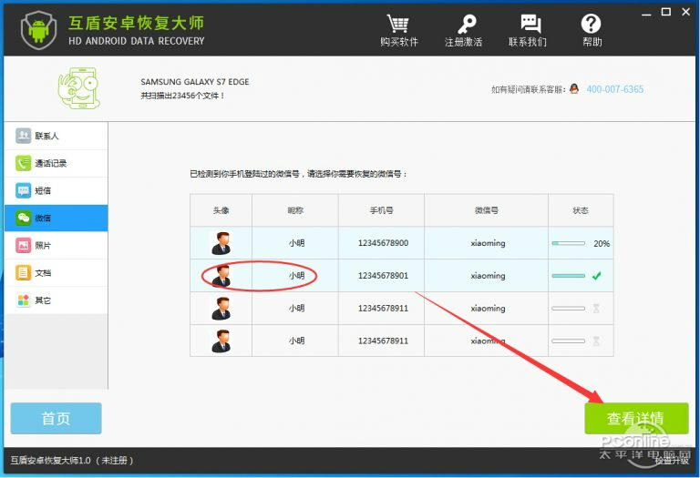Click the 状态 column header
The width and height of the screenshot is (700, 478).
point(581,210)
